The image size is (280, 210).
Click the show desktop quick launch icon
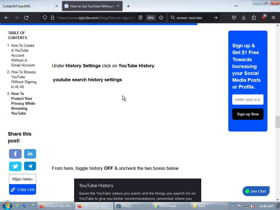25,206
